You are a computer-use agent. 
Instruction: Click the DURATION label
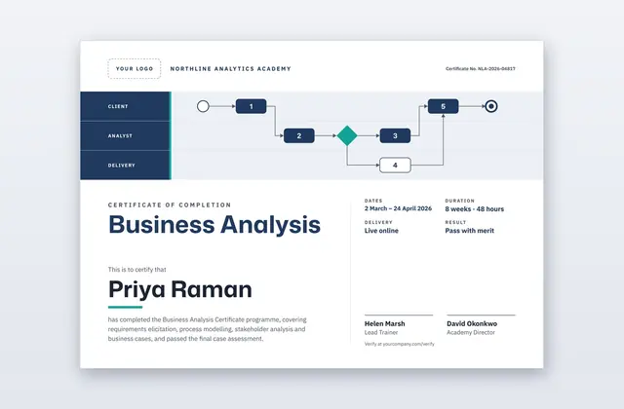tap(459, 201)
